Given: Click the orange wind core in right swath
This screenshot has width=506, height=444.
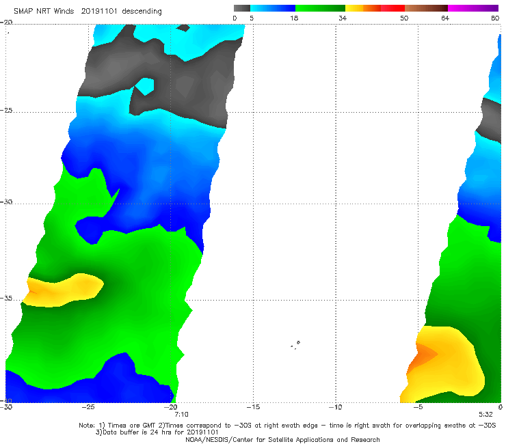Looking at the screenshot, I should coord(421,357).
